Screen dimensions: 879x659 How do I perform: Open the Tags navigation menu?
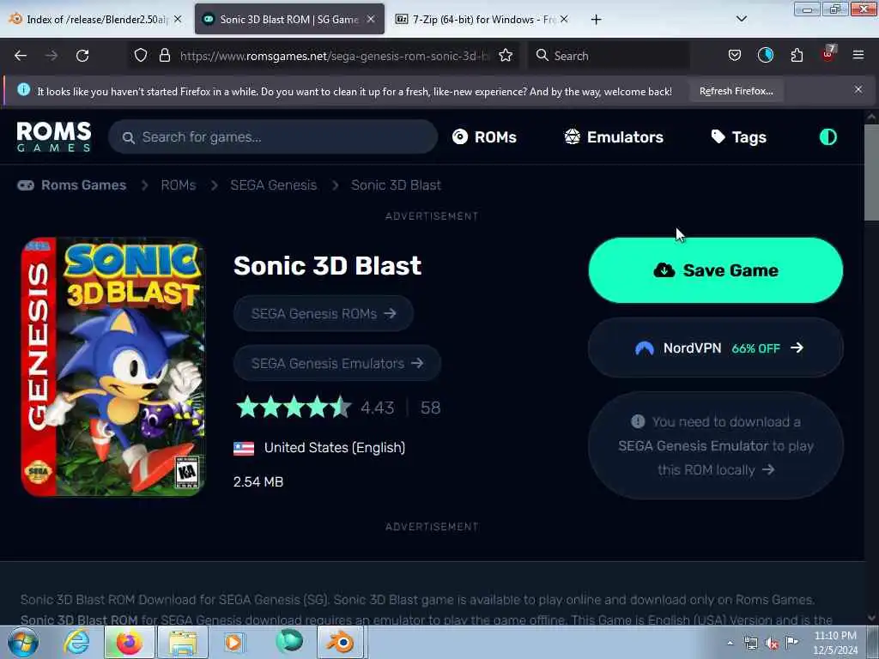[738, 136]
